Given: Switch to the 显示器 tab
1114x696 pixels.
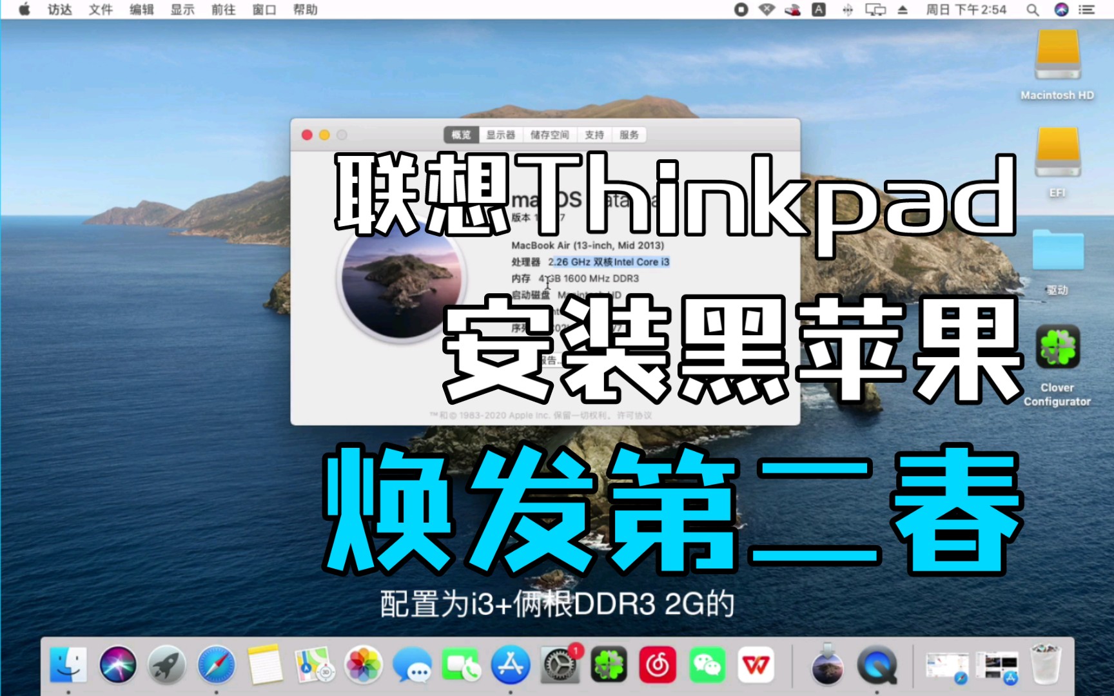Looking at the screenshot, I should click(501, 135).
